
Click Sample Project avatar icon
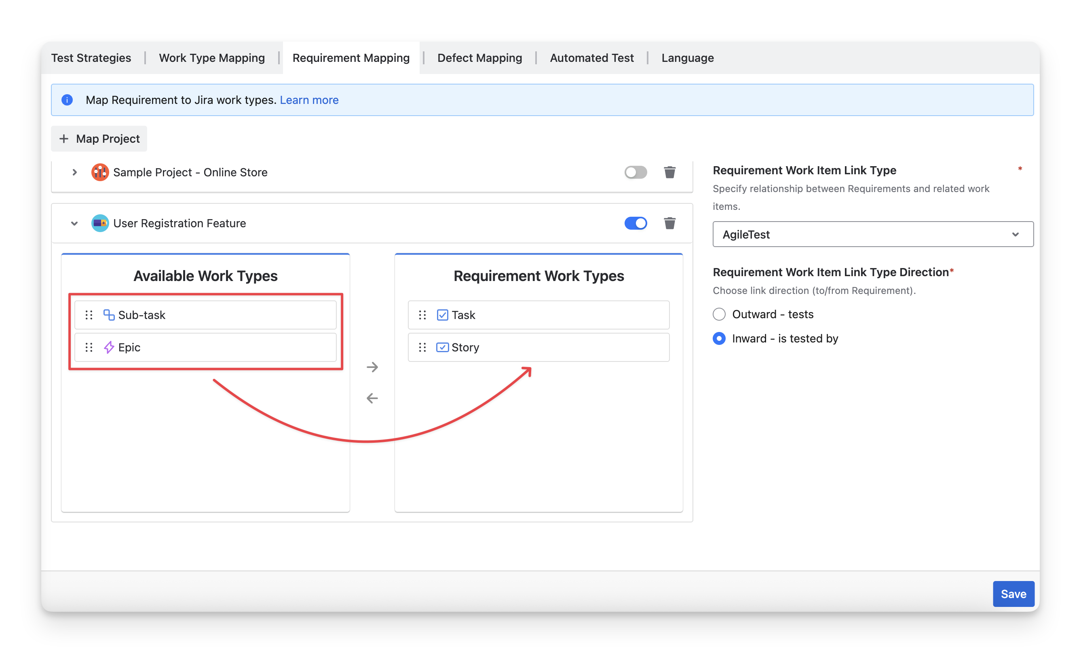click(x=100, y=173)
